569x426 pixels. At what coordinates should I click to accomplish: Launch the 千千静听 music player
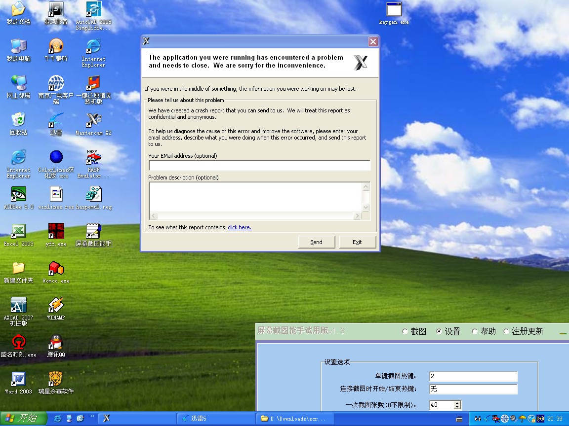click(56, 50)
